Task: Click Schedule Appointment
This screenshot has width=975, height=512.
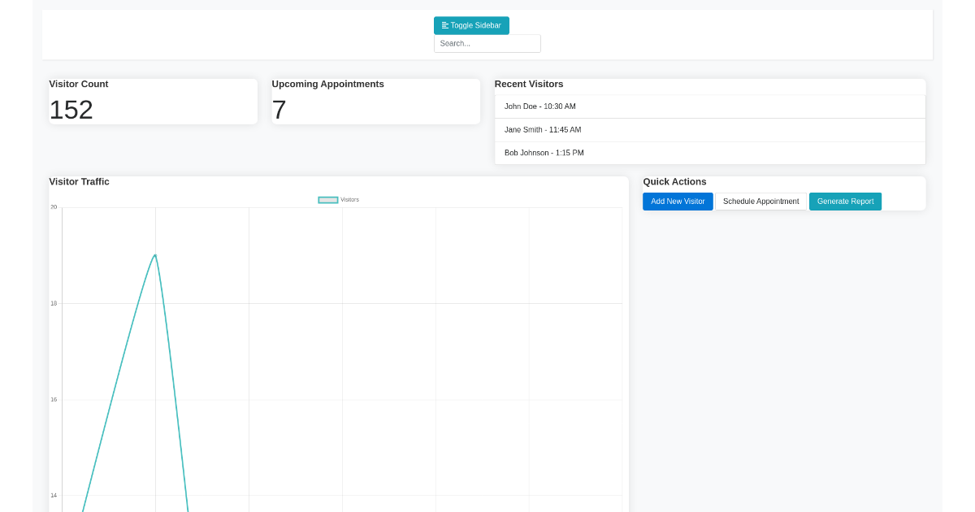Action: pos(760,201)
